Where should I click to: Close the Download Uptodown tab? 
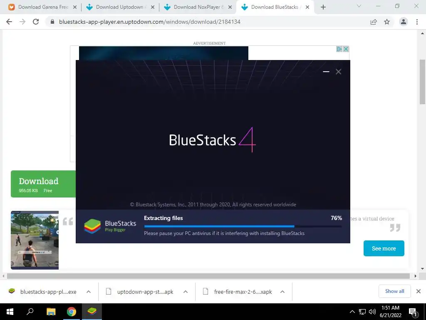(152, 7)
